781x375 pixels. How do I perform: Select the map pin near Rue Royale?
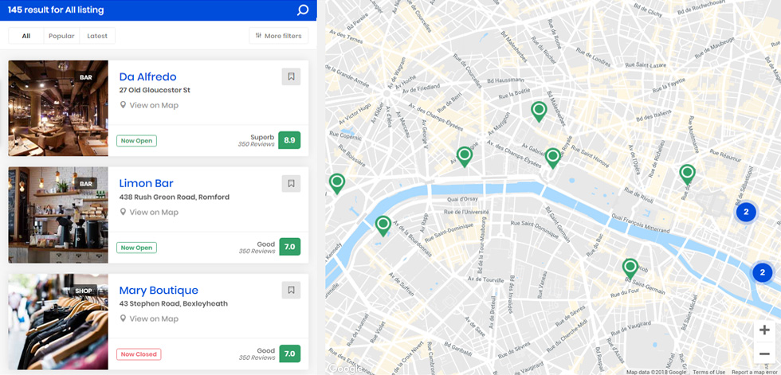point(552,158)
